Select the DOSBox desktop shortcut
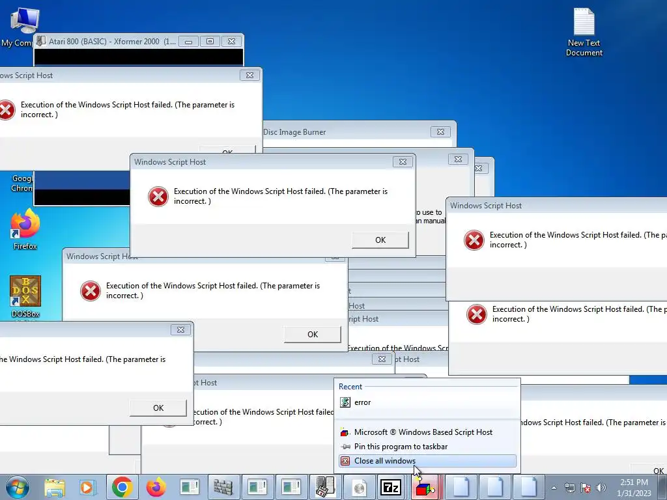 (25, 297)
